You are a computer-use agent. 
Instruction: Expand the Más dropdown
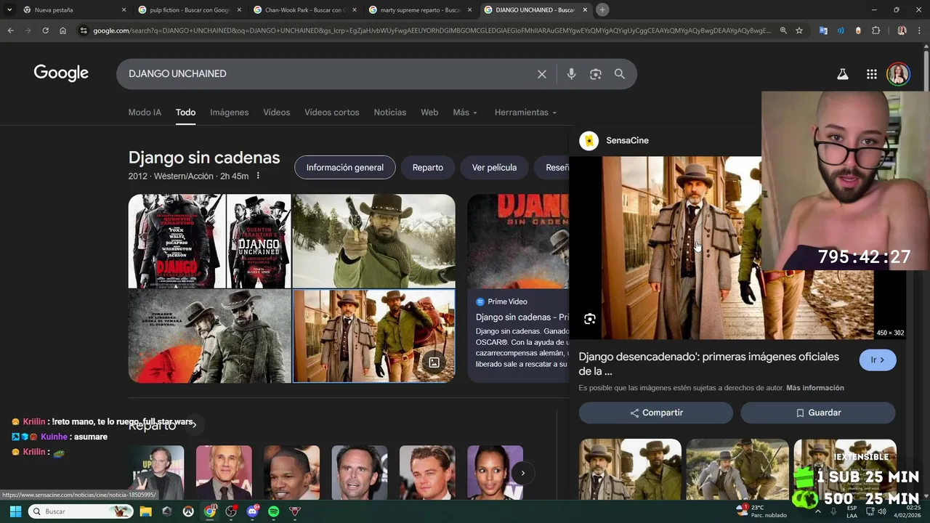465,113
